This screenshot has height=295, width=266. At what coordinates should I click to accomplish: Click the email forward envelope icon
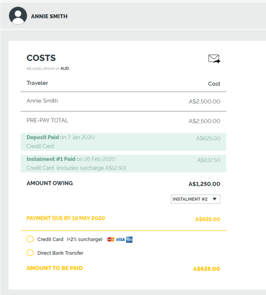tap(214, 59)
